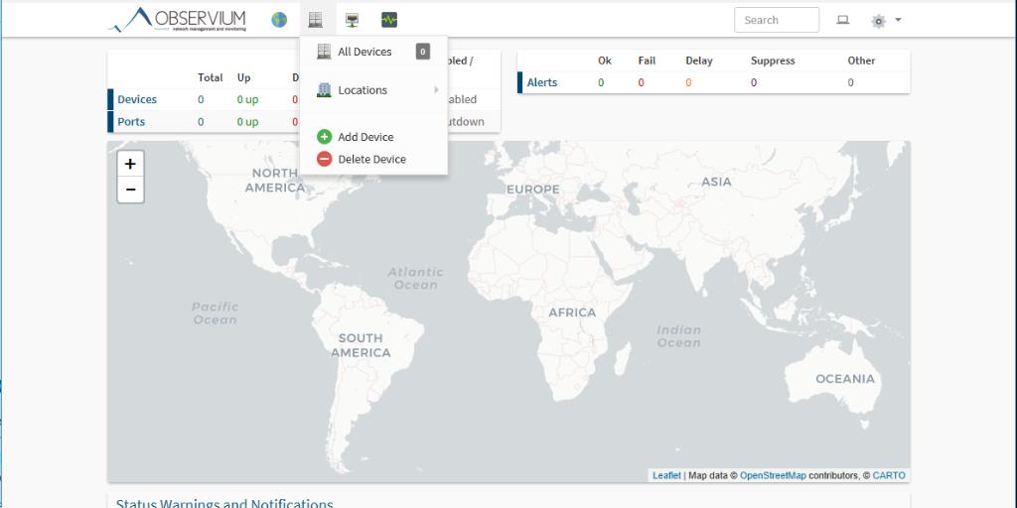The image size is (1017, 508).
Task: Click the All Devices count badge
Action: pos(423,52)
